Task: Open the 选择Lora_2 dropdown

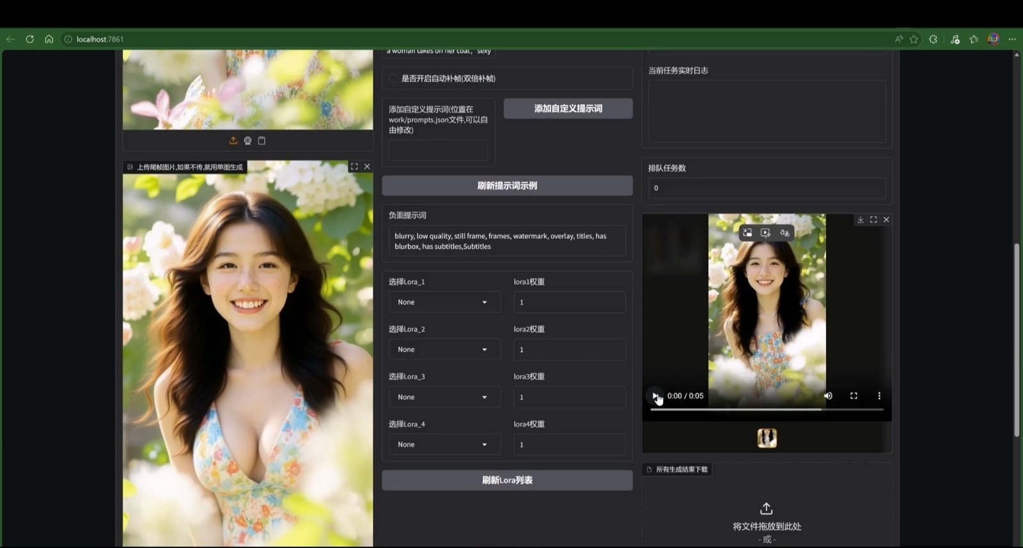Action: tap(444, 349)
